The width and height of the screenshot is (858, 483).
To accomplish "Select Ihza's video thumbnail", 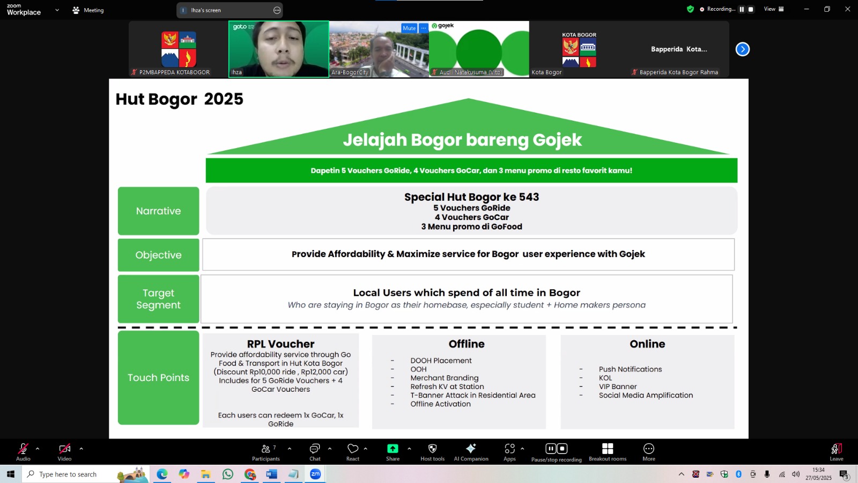I will (279, 49).
